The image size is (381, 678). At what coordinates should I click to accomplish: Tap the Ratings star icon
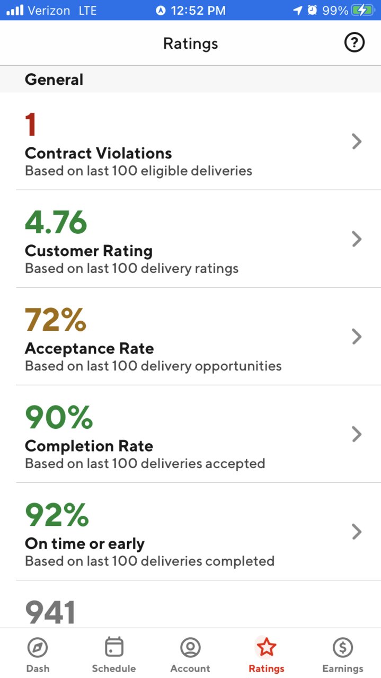pos(267,647)
